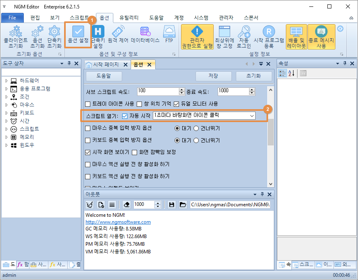Click the word wrap lines icon in 아웃풋
The width and height of the screenshot is (358, 280).
click(112, 205)
